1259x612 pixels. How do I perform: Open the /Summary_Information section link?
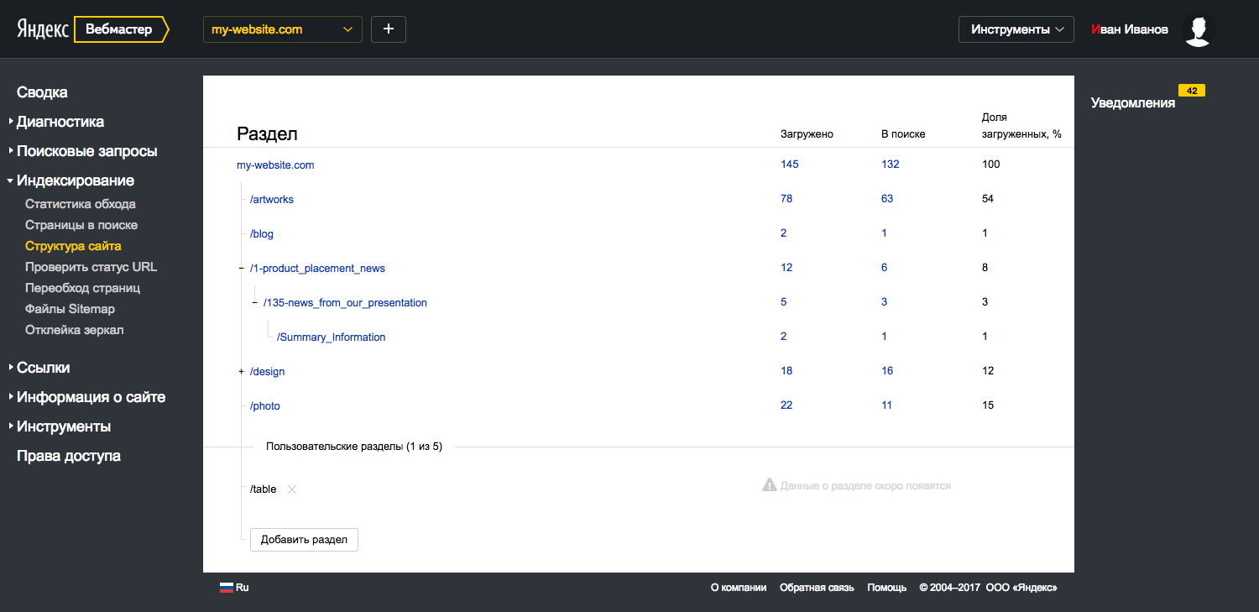pos(332,337)
